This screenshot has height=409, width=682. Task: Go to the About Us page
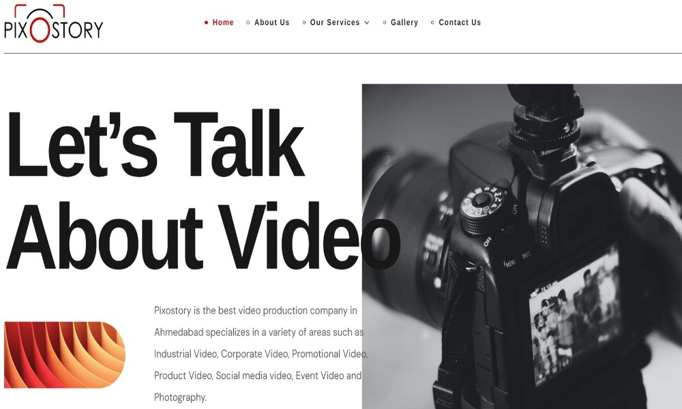coord(272,22)
